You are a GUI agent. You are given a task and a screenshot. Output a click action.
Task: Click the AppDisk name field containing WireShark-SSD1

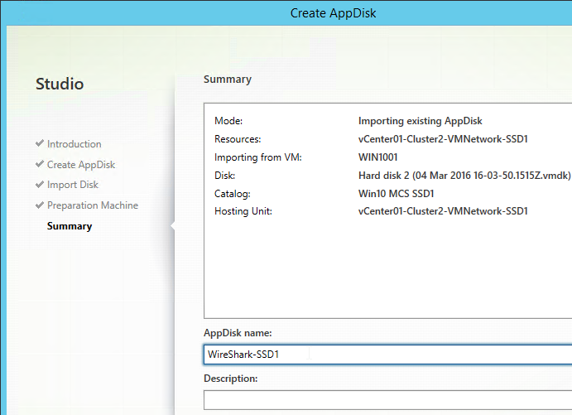coord(387,355)
